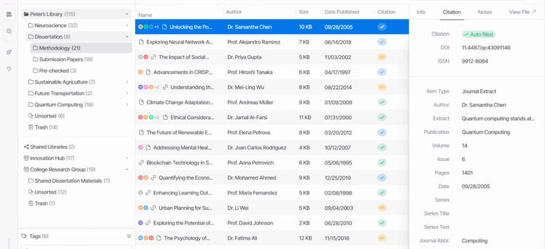Click citation badge for Prof. Anna Petrovich row

pos(382,163)
